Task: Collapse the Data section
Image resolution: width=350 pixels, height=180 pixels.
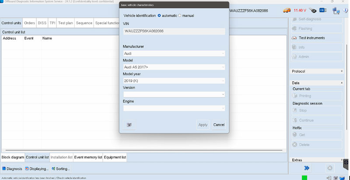Action: click(x=316, y=83)
